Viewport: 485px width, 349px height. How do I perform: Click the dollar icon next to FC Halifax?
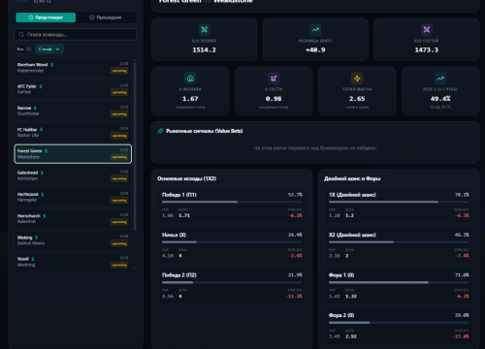coord(41,129)
